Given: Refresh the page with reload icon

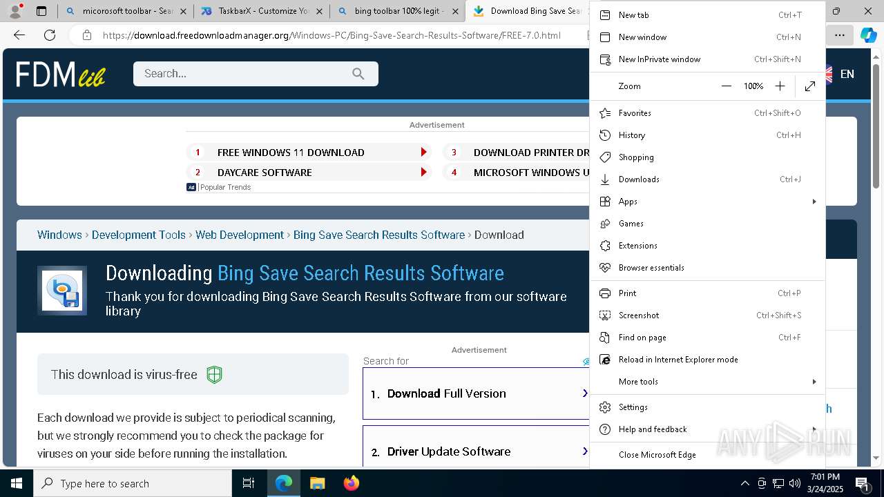Looking at the screenshot, I should pyautogui.click(x=50, y=35).
